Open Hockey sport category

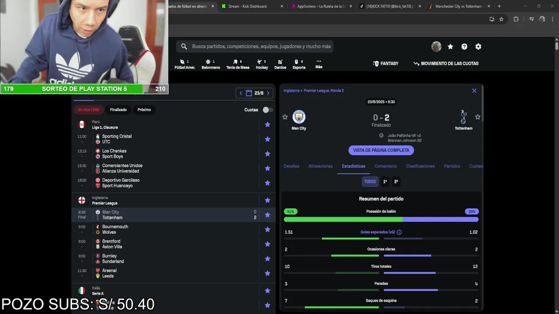[x=262, y=64]
